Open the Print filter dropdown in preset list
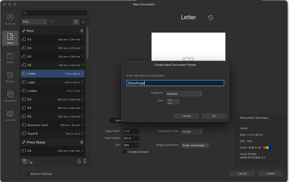Screen dimensions: 289x182 34,21
